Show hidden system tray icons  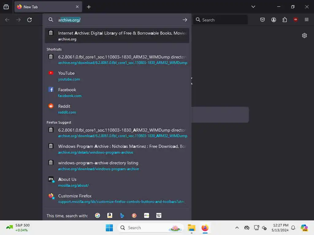pyautogui.click(x=237, y=228)
